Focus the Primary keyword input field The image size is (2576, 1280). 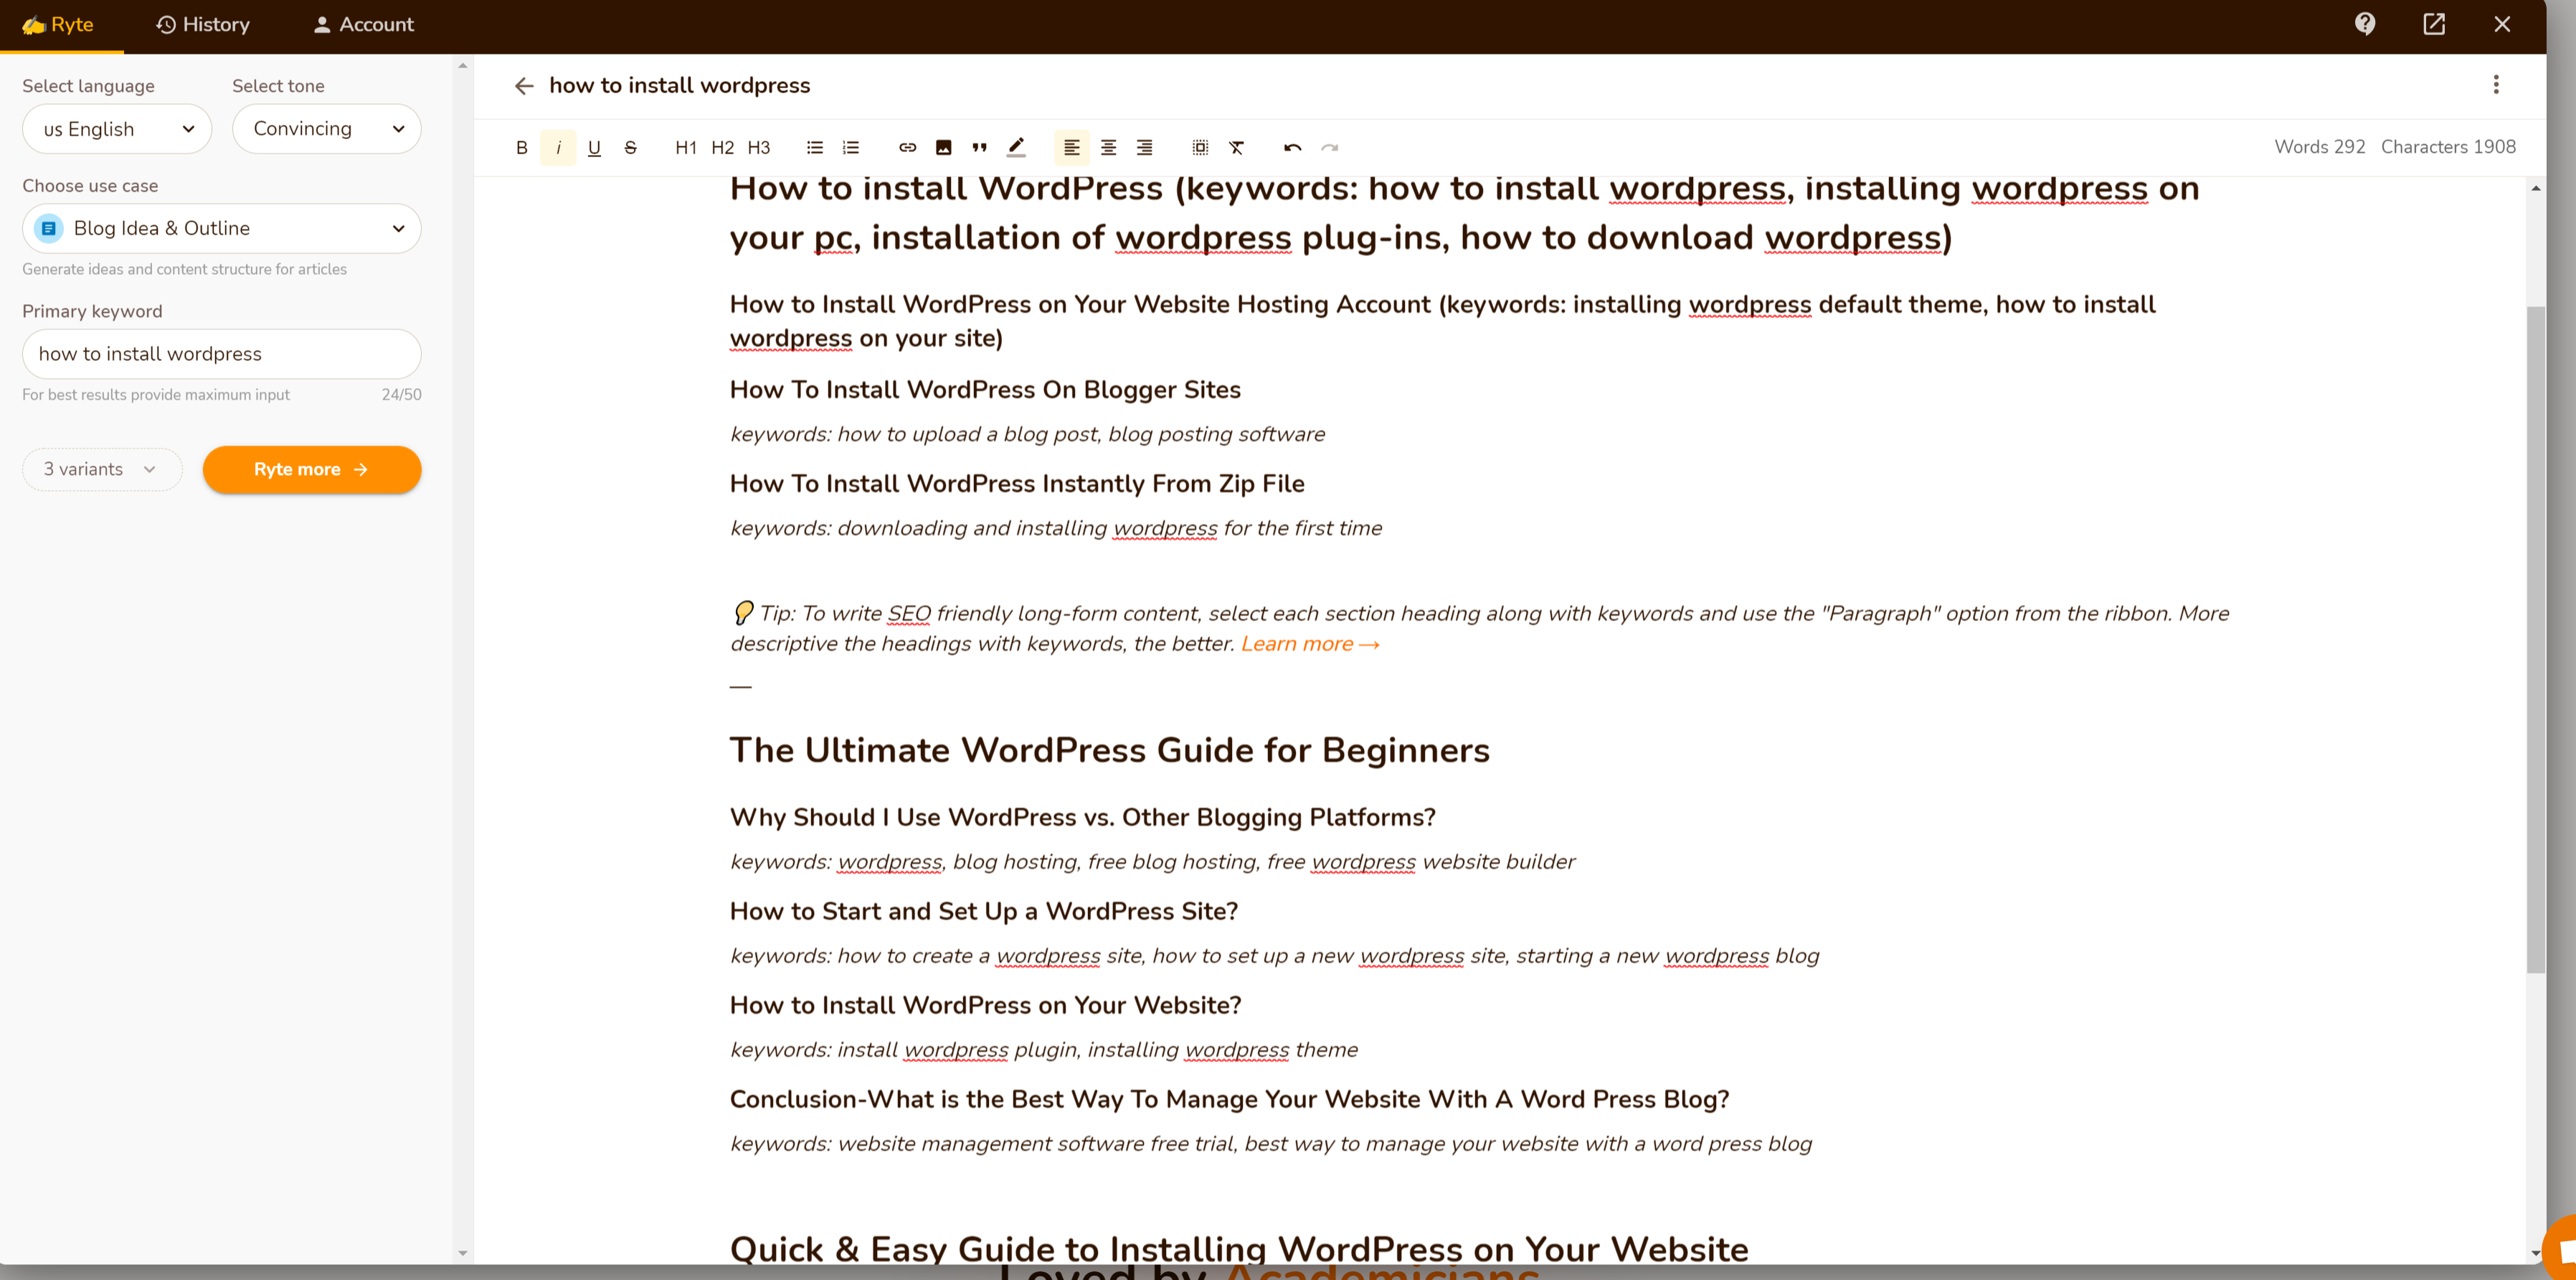pyautogui.click(x=222, y=354)
